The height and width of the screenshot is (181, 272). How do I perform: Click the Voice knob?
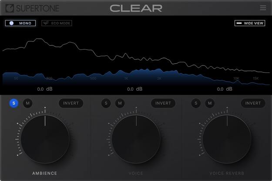pyautogui.click(x=136, y=139)
